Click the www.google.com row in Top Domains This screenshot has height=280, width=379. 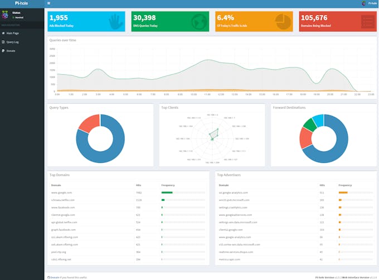[128, 193]
